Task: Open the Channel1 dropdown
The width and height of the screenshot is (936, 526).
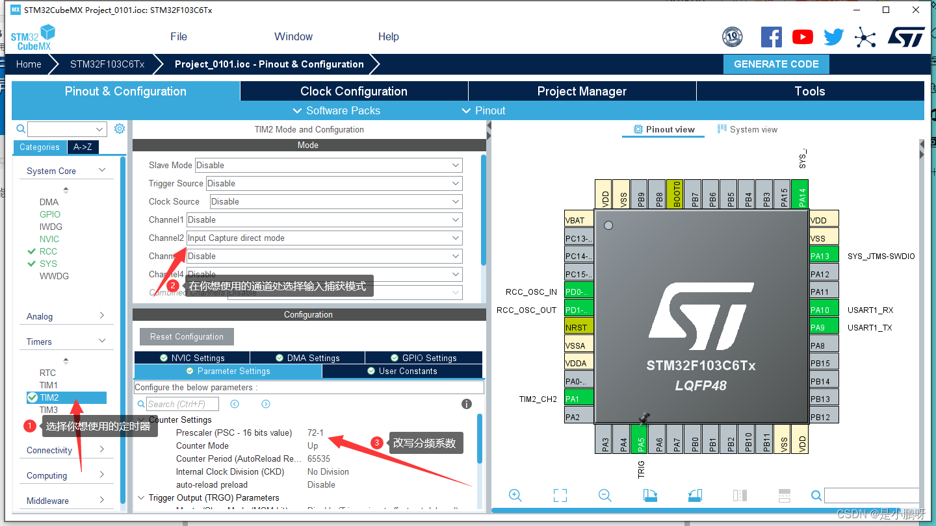Action: 324,219
